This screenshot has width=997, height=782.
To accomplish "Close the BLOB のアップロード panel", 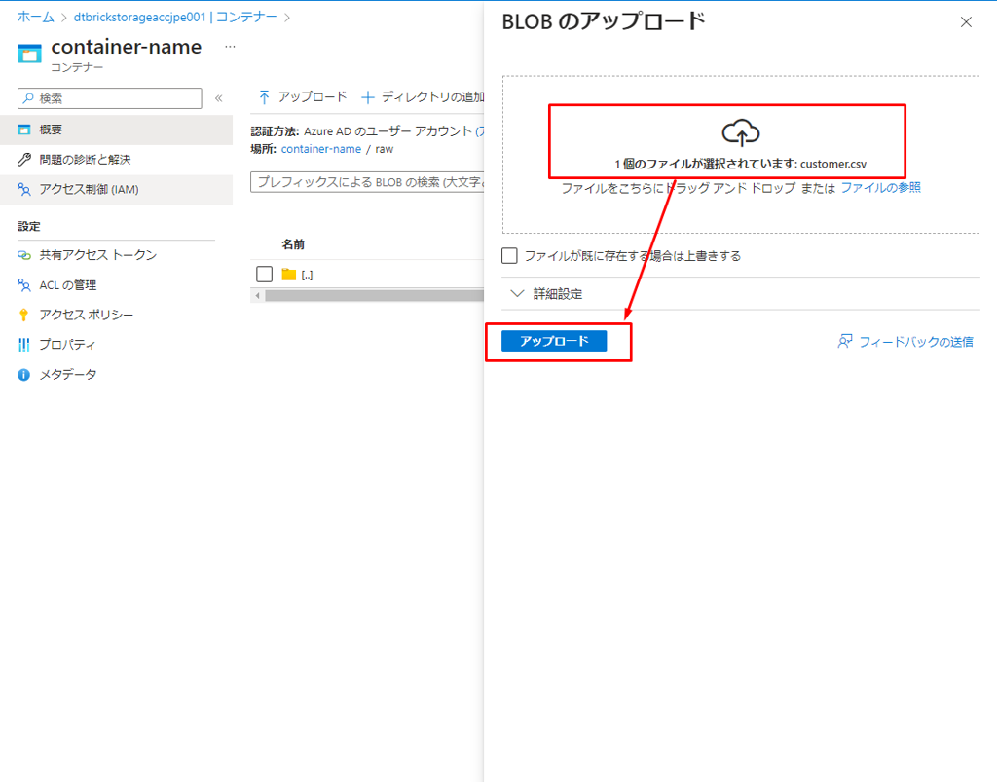I will click(x=966, y=22).
